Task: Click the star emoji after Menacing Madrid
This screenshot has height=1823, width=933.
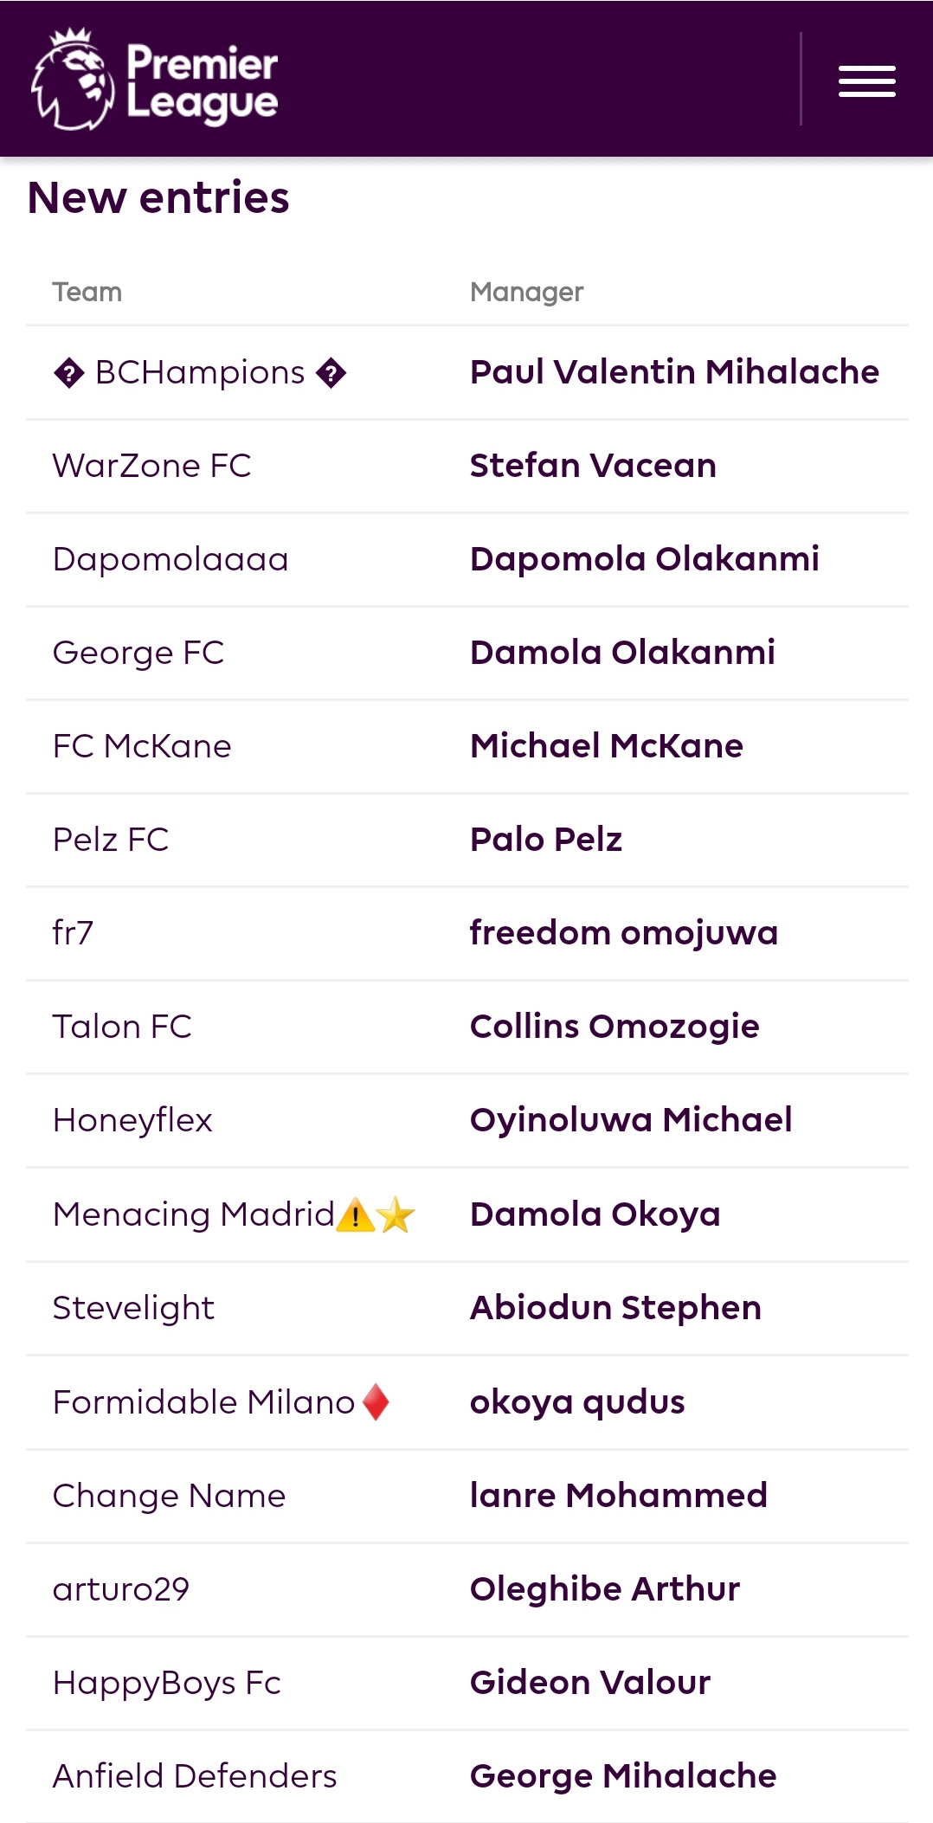Action: coord(396,1214)
